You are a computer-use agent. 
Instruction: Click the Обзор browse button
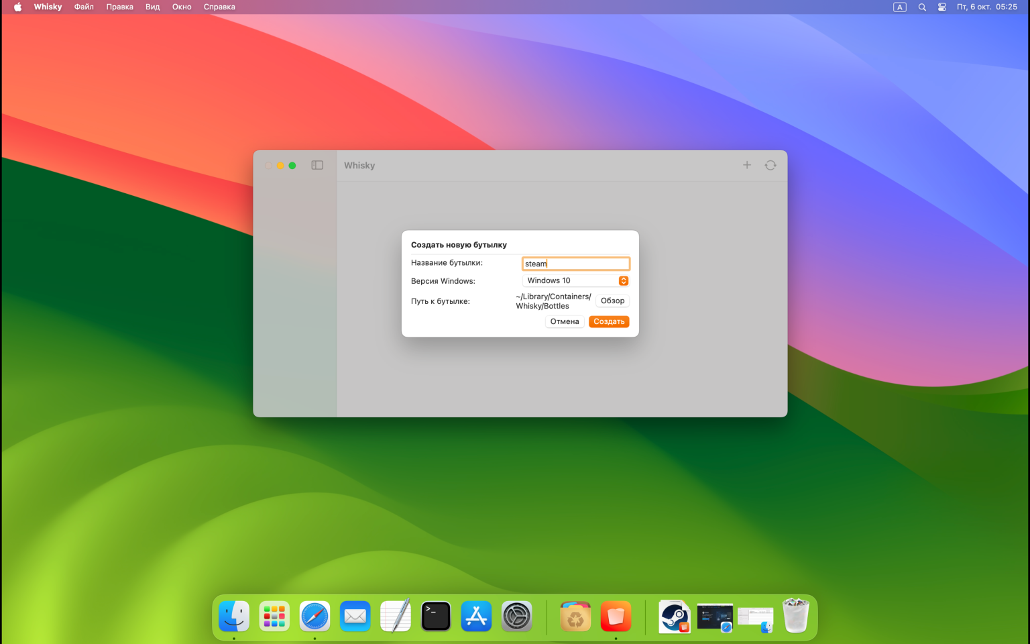(x=612, y=301)
